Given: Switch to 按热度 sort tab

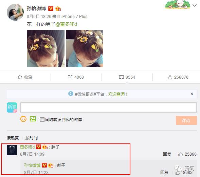Looking at the screenshot, I should click(13, 138).
